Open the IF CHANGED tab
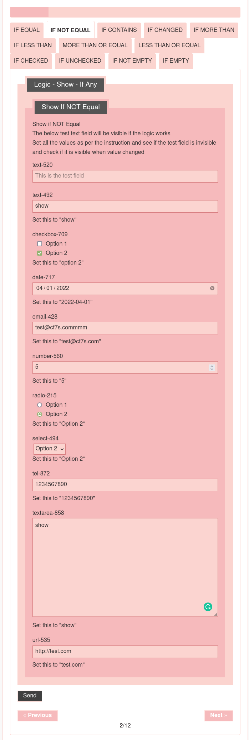 [x=165, y=30]
